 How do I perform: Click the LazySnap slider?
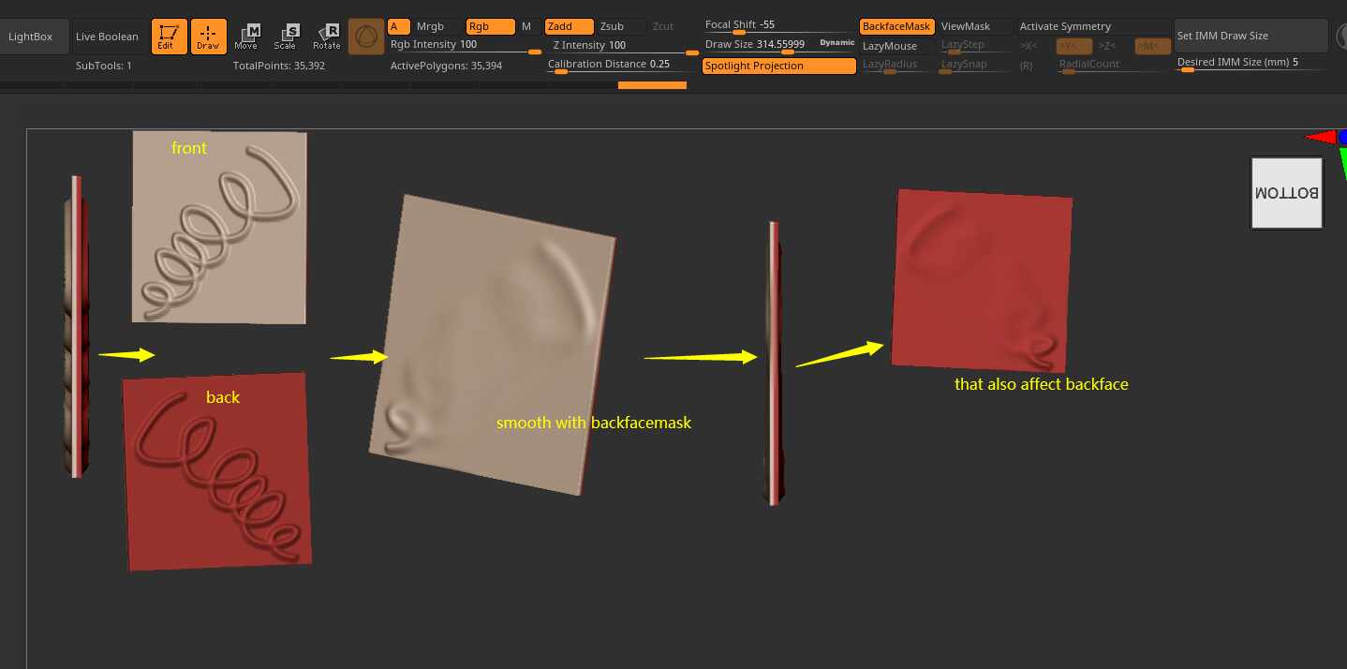975,66
